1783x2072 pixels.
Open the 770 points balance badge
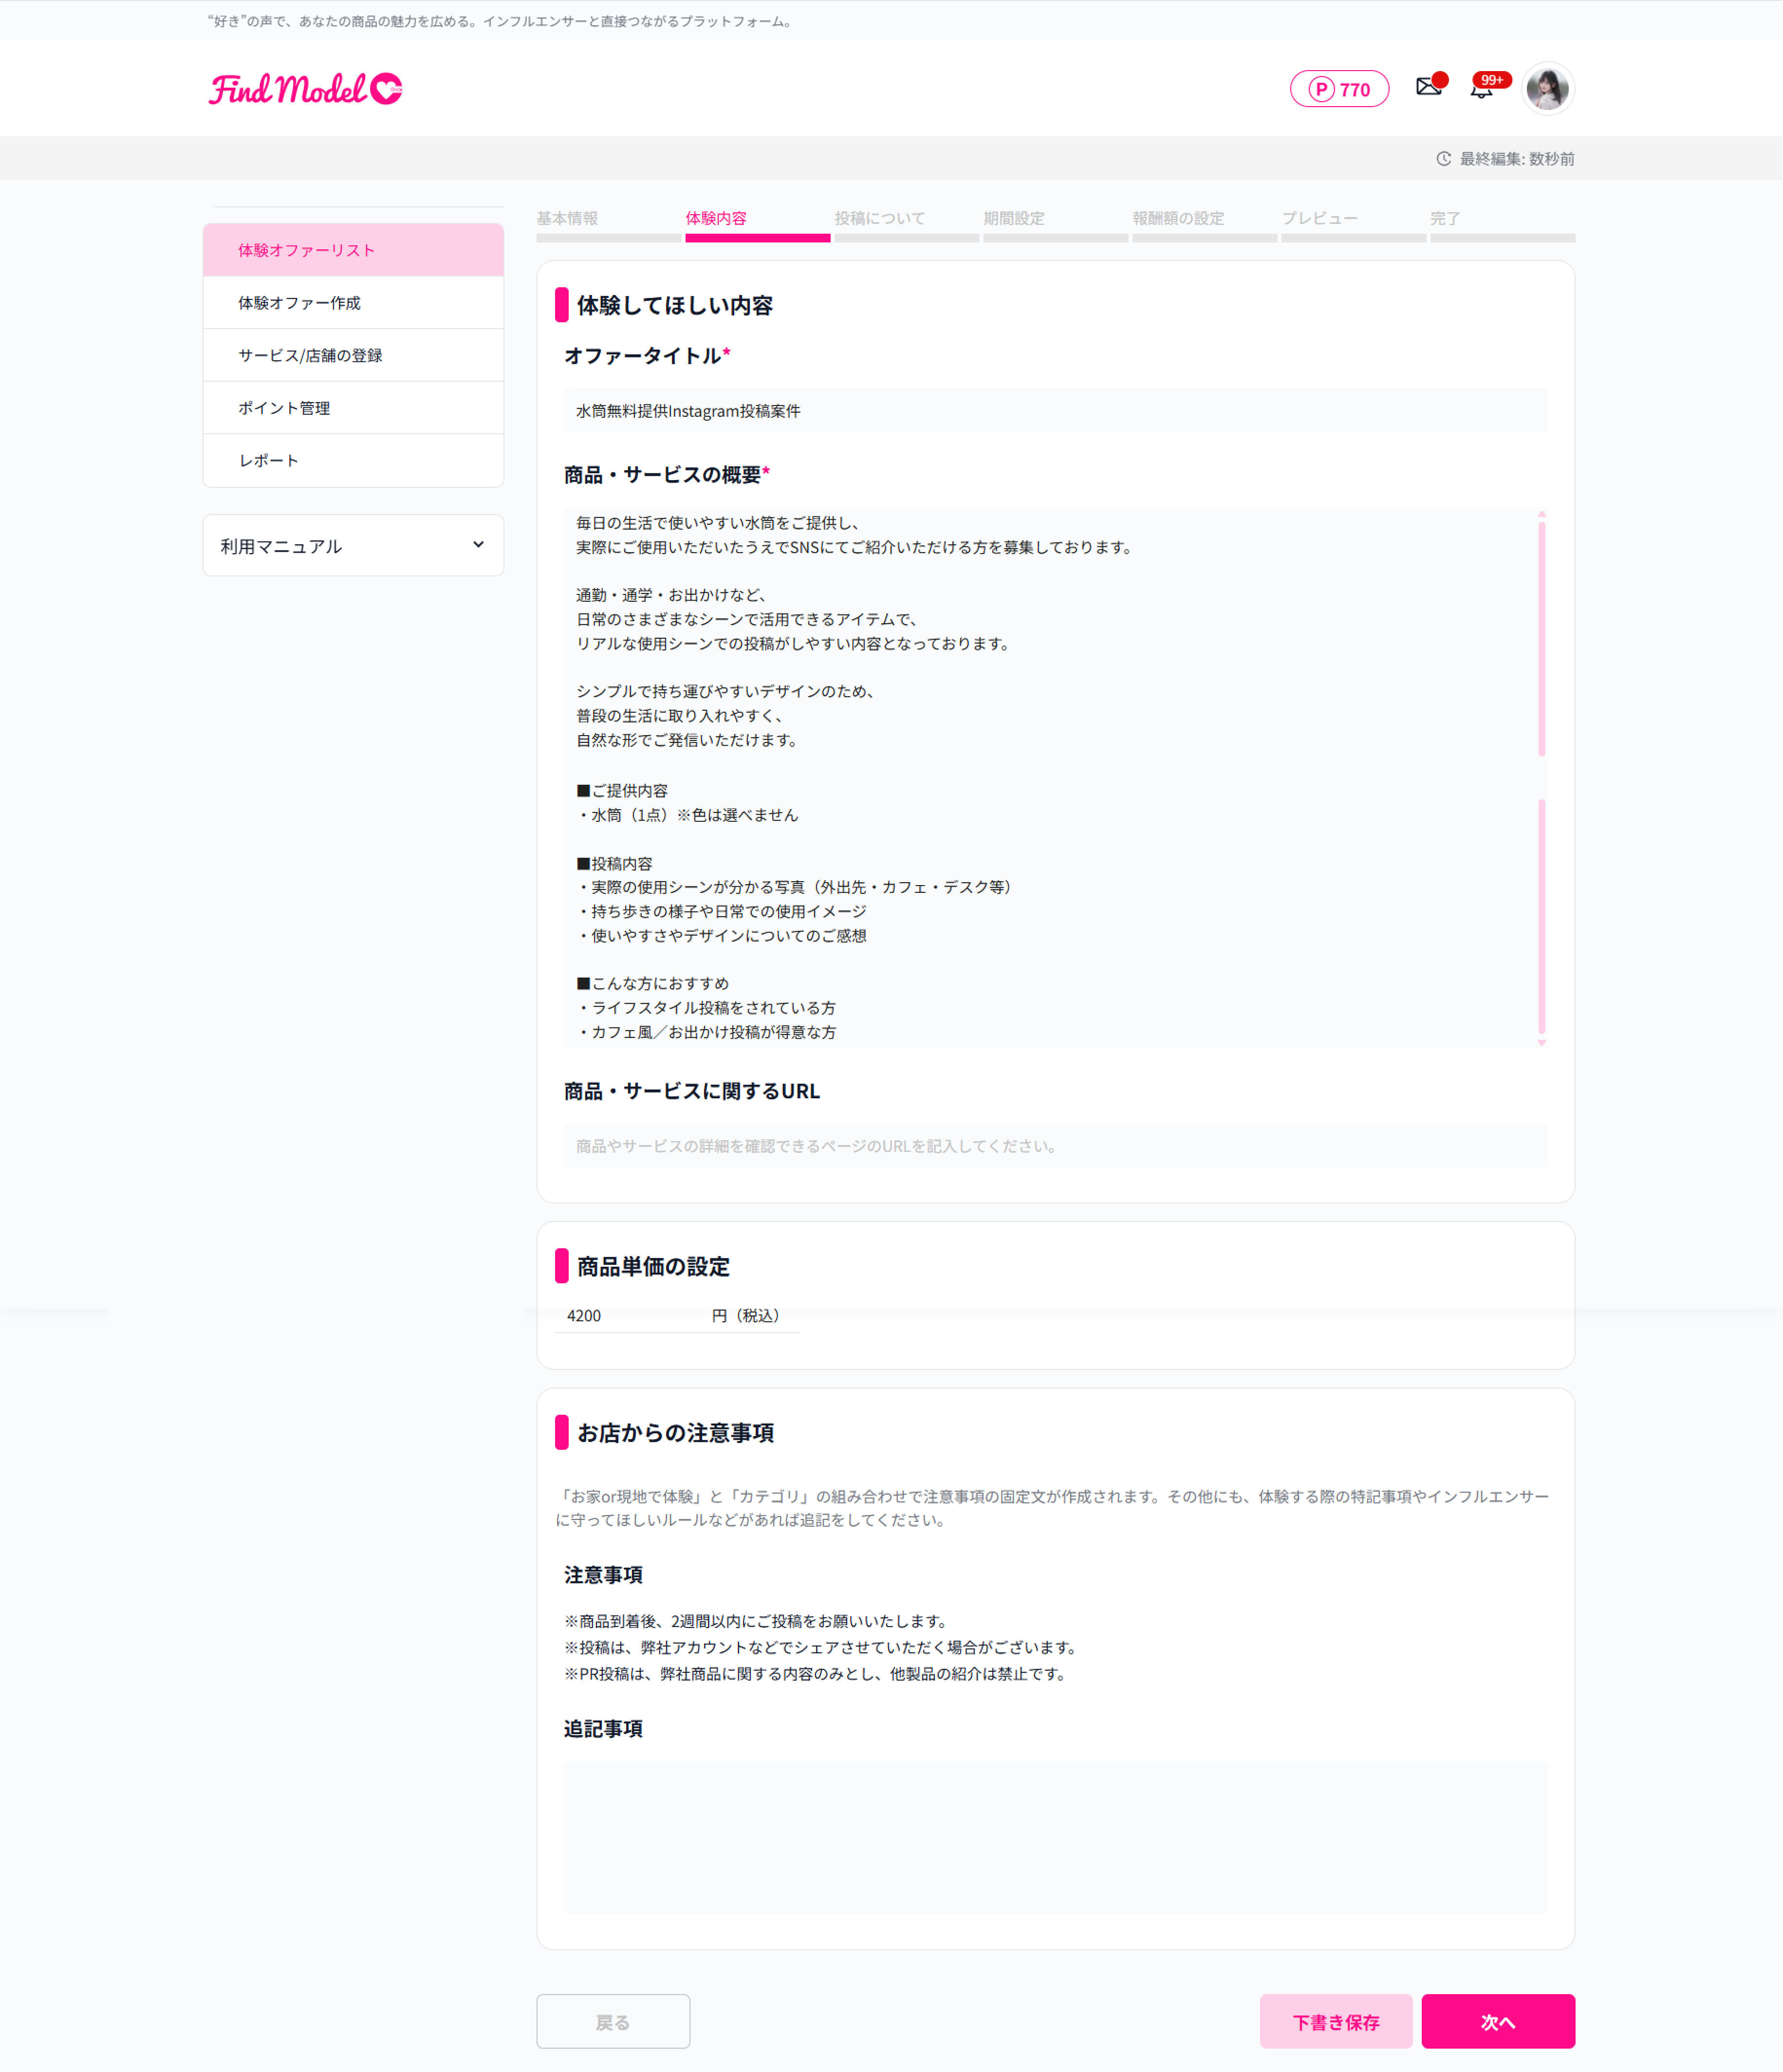coord(1339,89)
